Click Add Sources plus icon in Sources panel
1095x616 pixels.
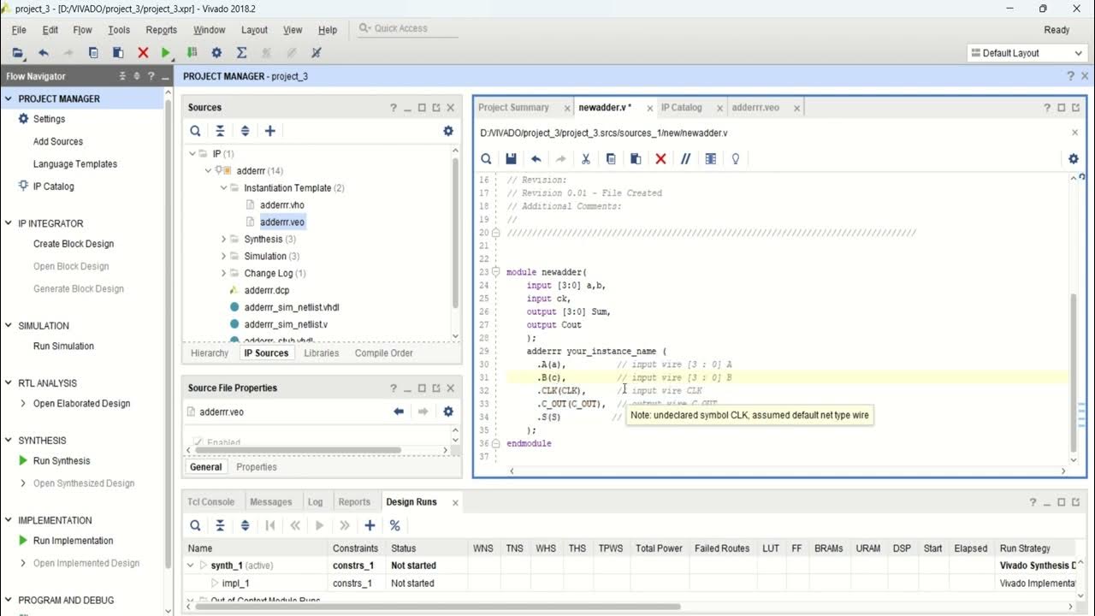click(x=270, y=131)
